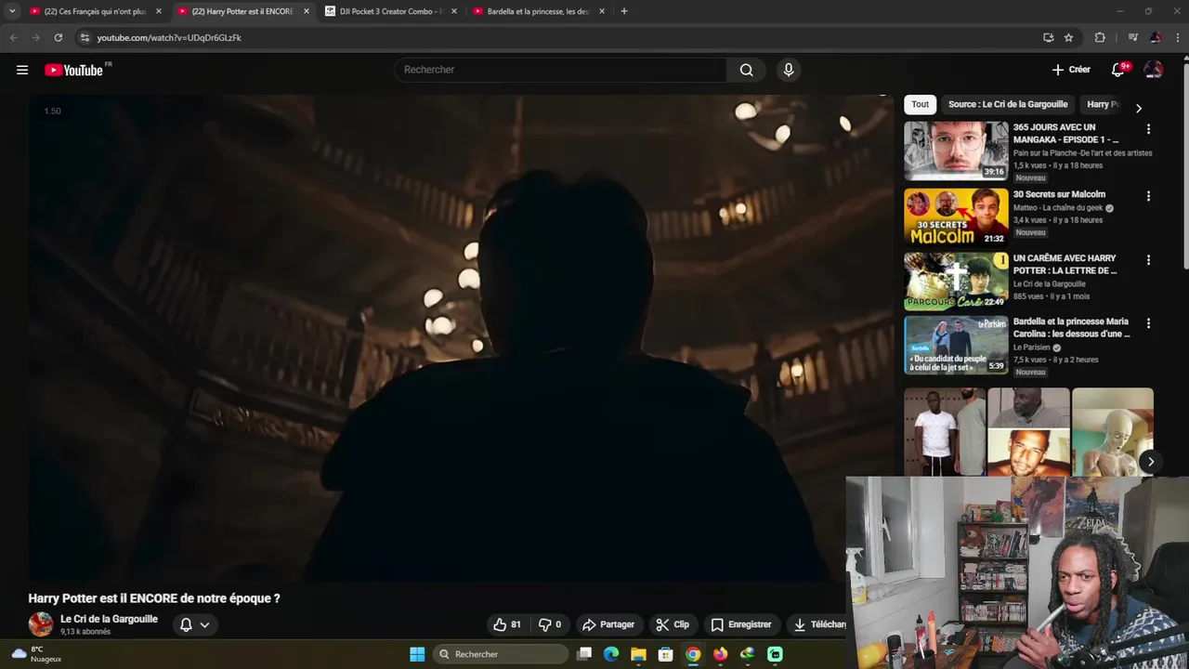Go back to previous page

pos(13,37)
